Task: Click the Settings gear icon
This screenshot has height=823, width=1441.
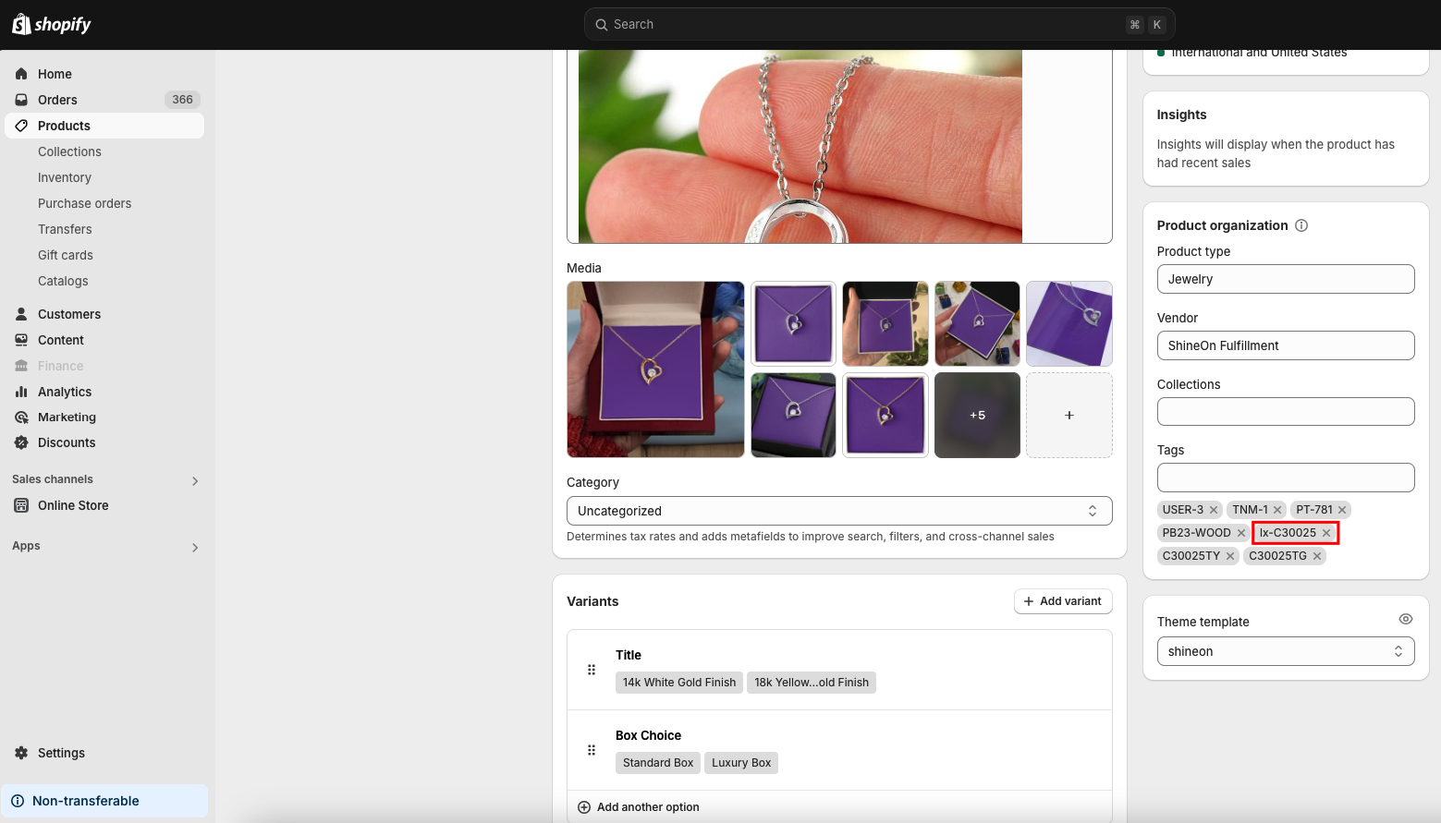Action: (x=21, y=753)
